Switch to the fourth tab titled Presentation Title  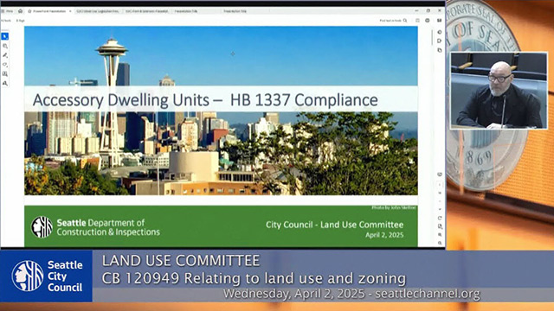tap(186, 11)
